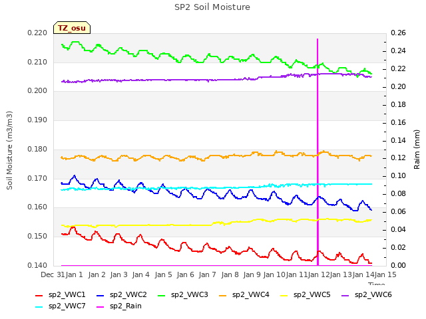The height and width of the screenshot is (319, 426).
Task: Click the magenta sp2_Rain legend swatch
Action: (101, 307)
